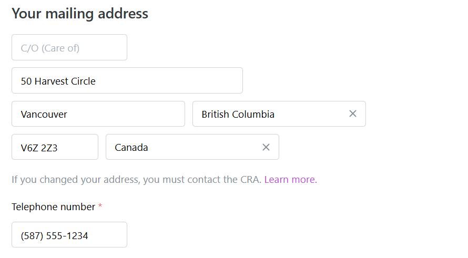Click the (587) 555-1234 phone text
468x258 pixels.
pyautogui.click(x=54, y=236)
